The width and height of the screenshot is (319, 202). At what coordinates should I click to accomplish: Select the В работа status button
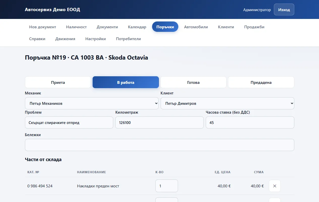pos(126,82)
